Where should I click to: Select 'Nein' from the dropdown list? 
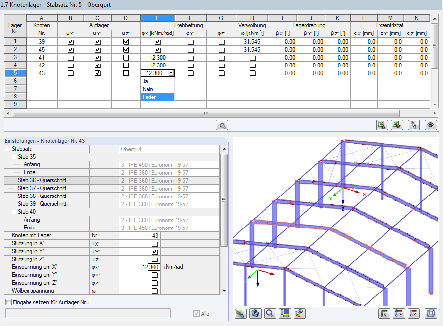pyautogui.click(x=157, y=89)
